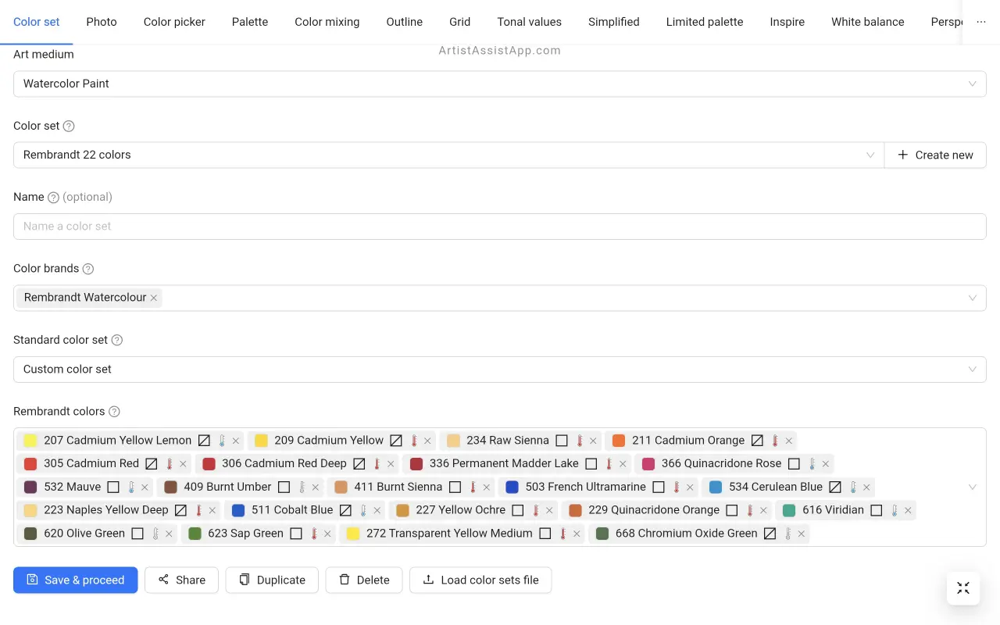Click the opacity square icon on 234 Raw Sienna

(x=561, y=441)
